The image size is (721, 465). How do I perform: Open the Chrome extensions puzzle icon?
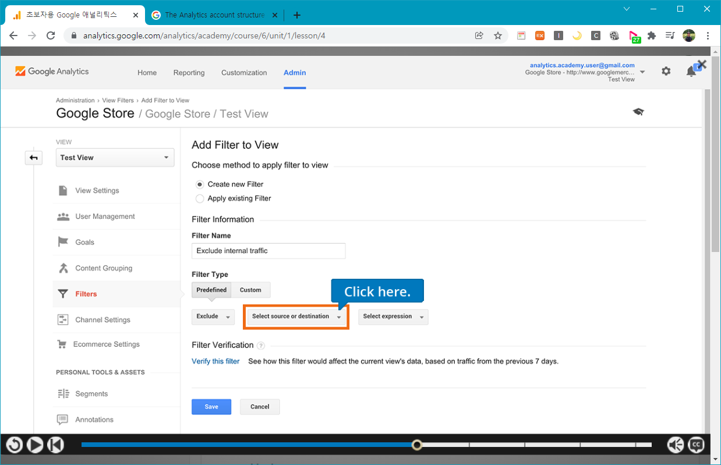click(652, 36)
